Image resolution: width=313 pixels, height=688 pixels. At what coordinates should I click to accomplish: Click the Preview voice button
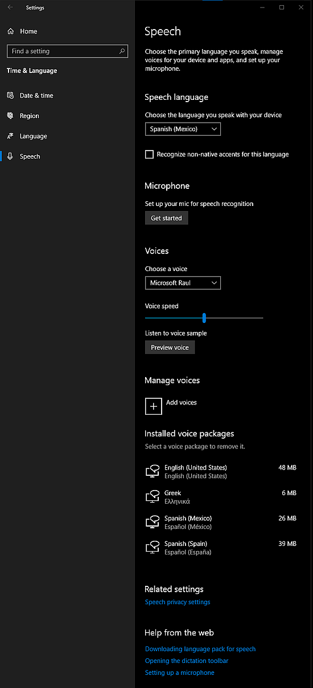coord(170,347)
